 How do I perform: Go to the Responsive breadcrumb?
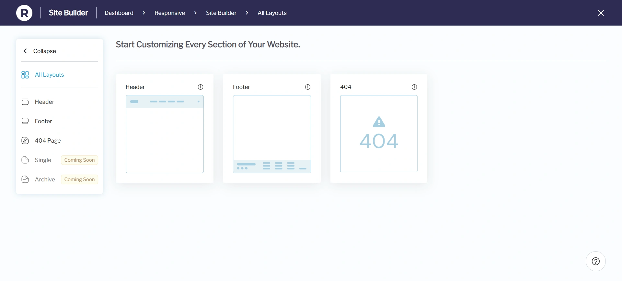169,13
